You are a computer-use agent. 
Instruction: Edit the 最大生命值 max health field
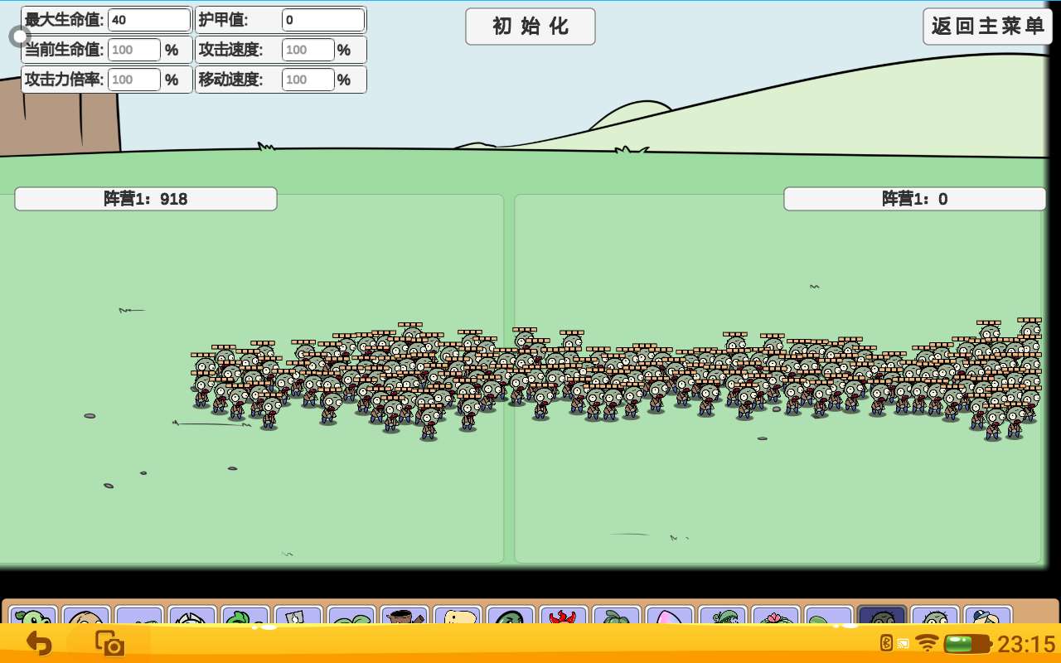click(149, 20)
